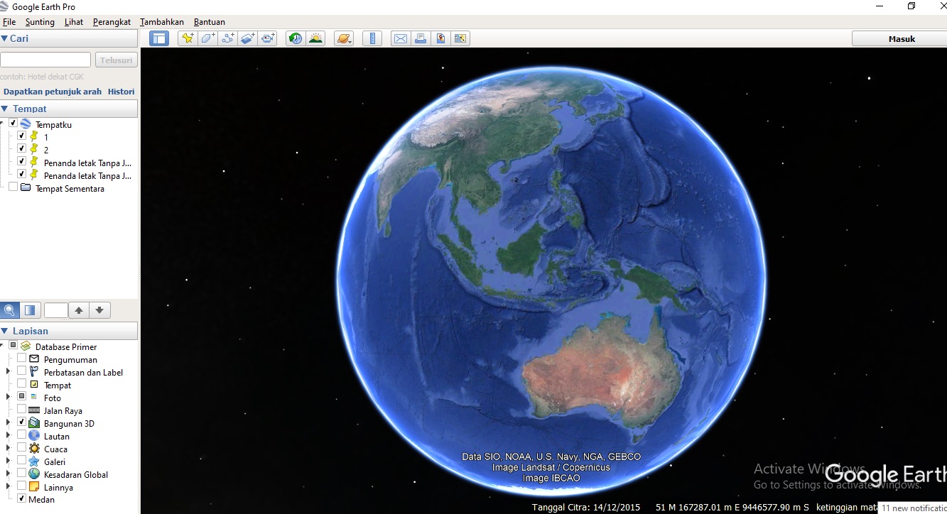Open the Bantuan menu
Image resolution: width=947 pixels, height=514 pixels.
(x=210, y=22)
